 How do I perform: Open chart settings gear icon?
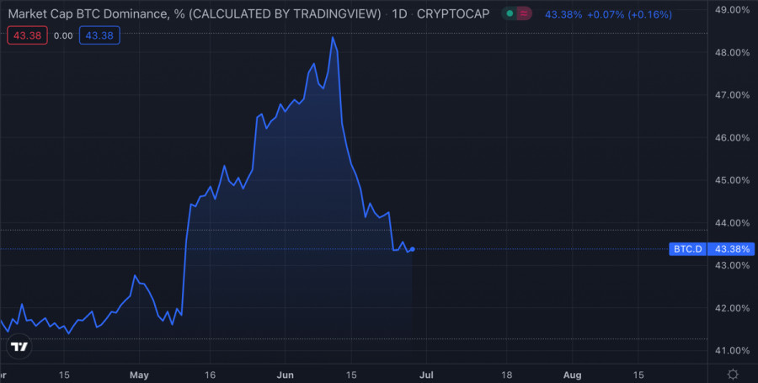[x=733, y=375]
